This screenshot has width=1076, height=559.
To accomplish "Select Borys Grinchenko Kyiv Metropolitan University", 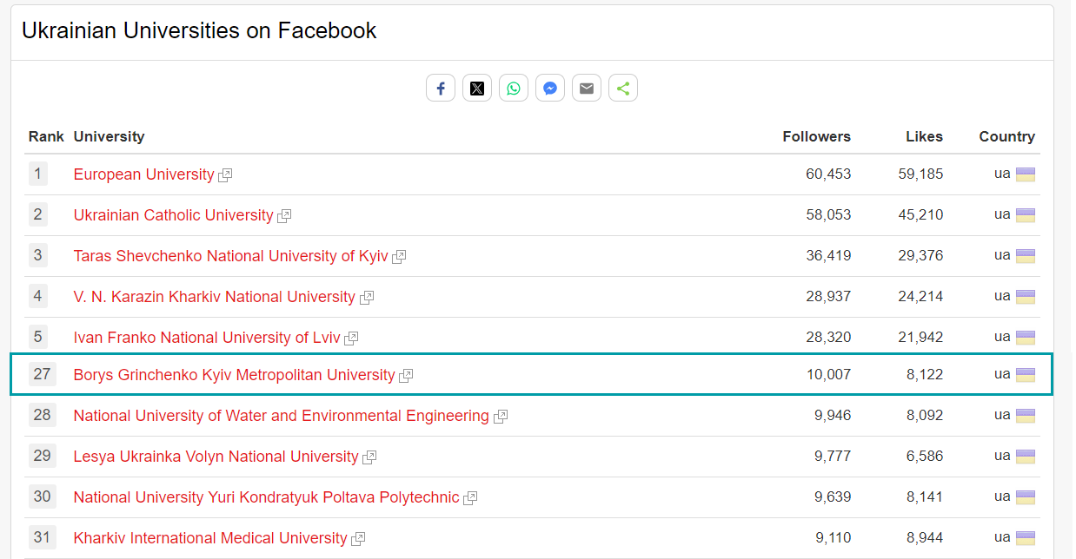I will pos(234,374).
